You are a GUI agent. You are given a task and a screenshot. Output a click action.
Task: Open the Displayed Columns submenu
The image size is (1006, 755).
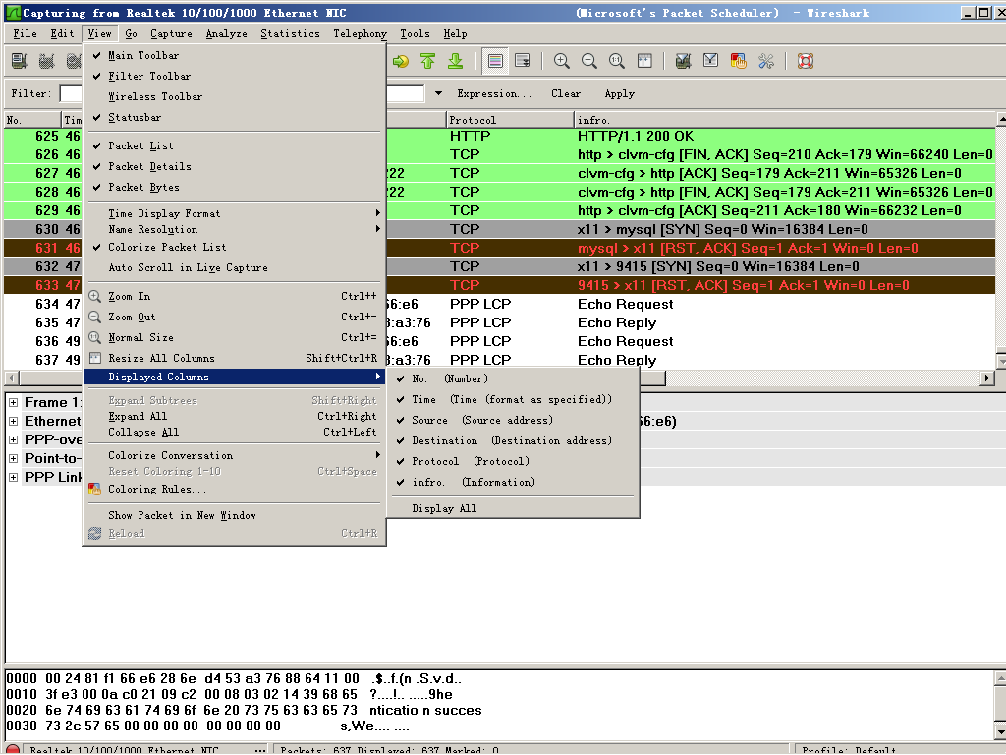click(x=234, y=377)
